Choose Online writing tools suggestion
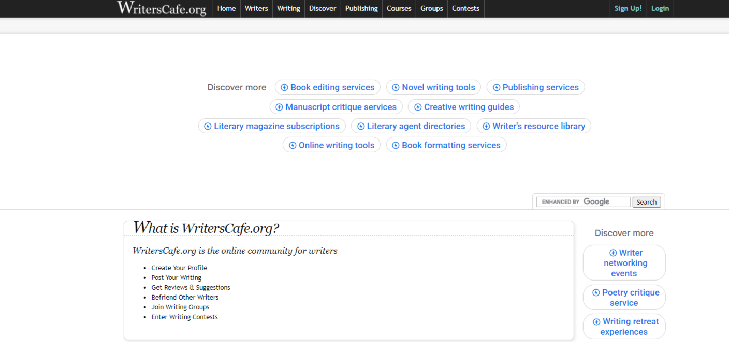 tap(332, 145)
